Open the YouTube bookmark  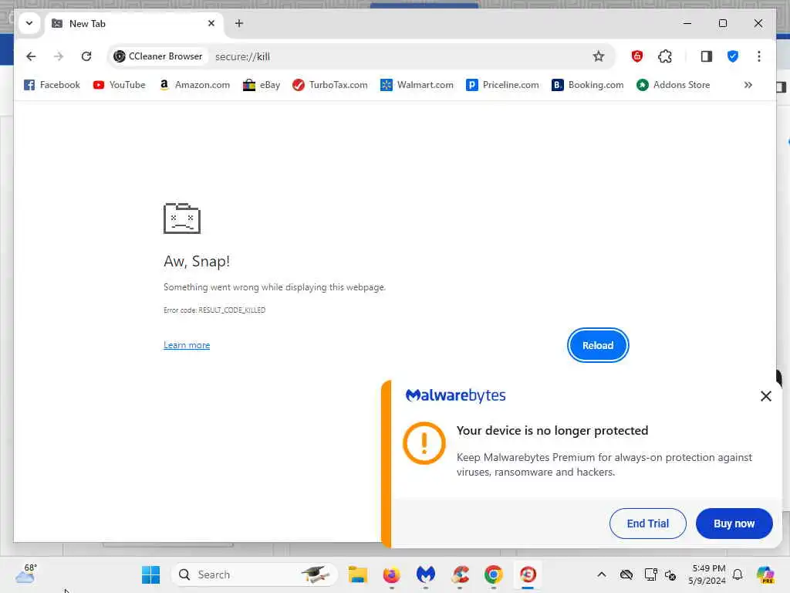(120, 85)
